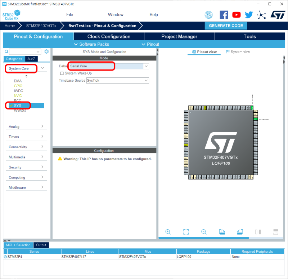Open the Twitter link icon
Viewport: 288px width, 279px height.
249,15
